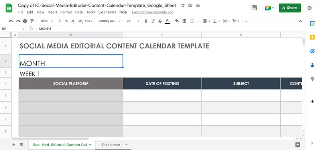Viewport: 319px width, 150px height.
Task: Expand the B2 name box dropdown
Action: [23, 29]
